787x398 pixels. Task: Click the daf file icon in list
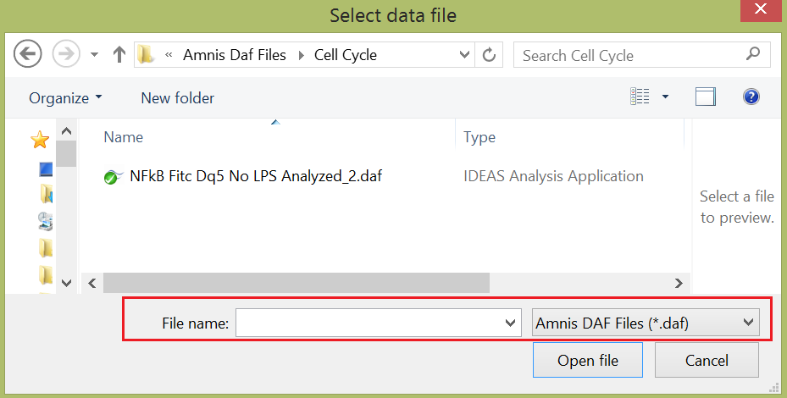point(114,176)
